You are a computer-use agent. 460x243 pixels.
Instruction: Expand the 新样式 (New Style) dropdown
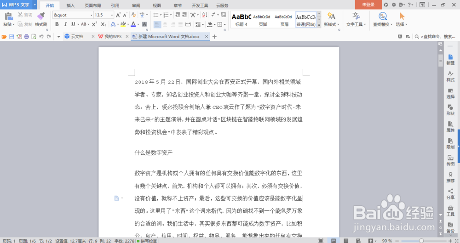(338, 24)
